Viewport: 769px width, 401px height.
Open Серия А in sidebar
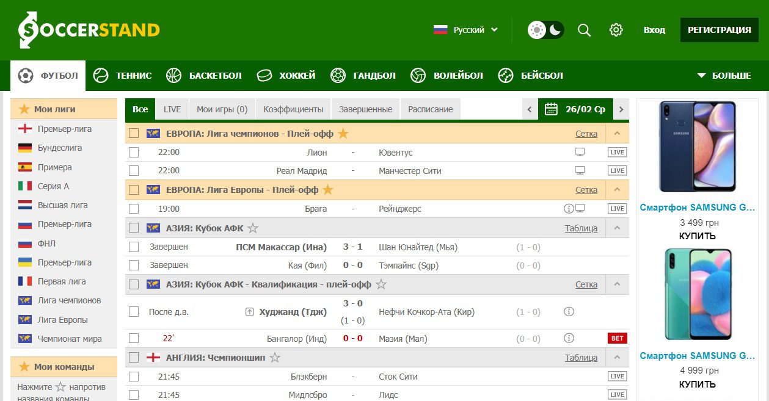(54, 186)
